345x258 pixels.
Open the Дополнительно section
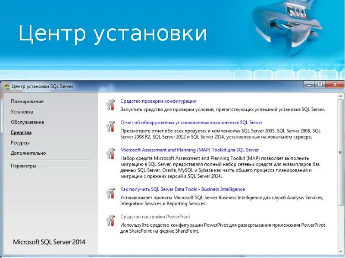tap(28, 153)
